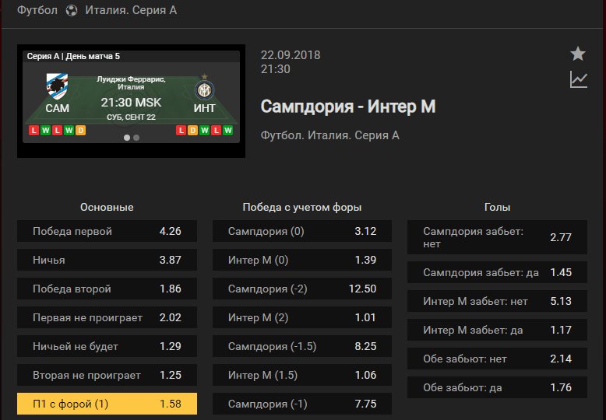Click the Основные column header

point(107,208)
